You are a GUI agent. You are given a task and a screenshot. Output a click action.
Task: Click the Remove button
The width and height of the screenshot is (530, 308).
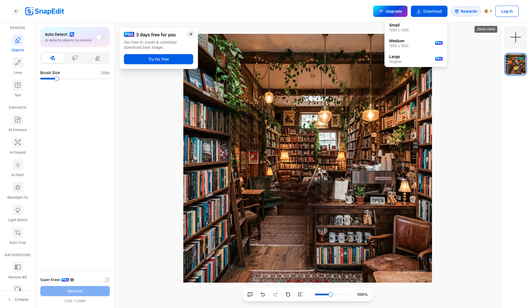[x=75, y=291]
